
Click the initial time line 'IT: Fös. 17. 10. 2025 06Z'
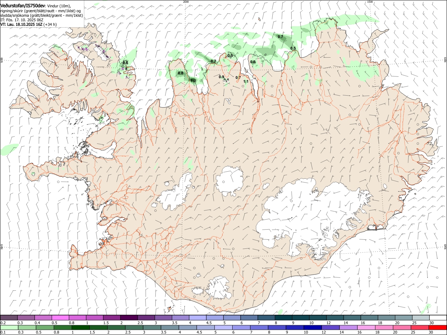(x=22, y=20)
